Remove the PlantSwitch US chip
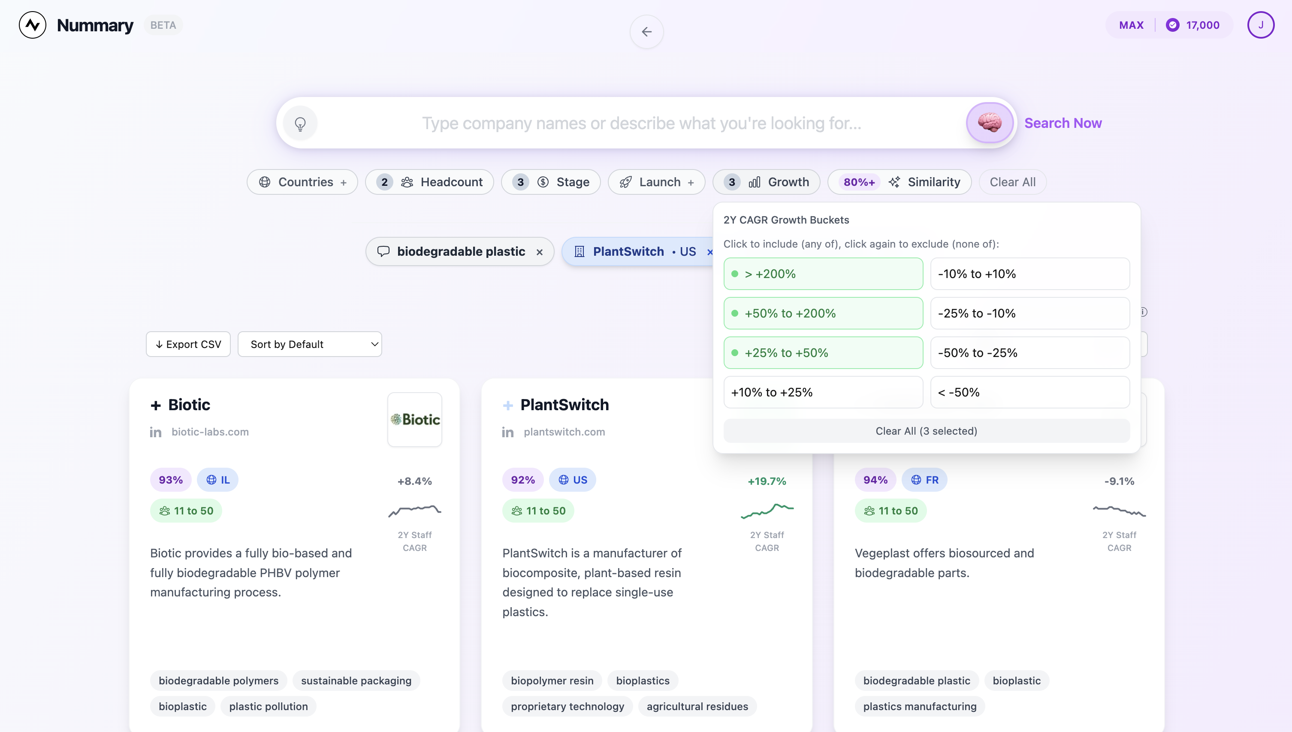The image size is (1292, 732). [x=709, y=252]
